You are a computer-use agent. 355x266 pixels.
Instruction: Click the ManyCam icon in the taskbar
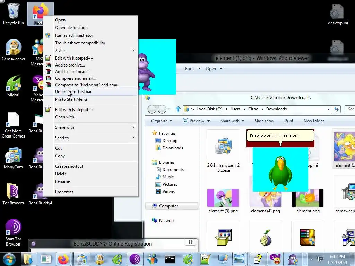82,259
